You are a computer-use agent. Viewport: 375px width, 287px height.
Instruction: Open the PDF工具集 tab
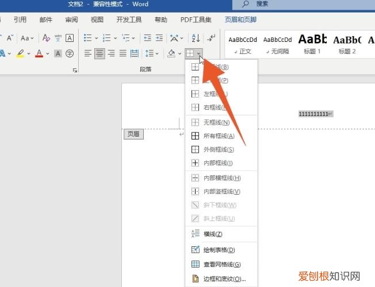196,20
